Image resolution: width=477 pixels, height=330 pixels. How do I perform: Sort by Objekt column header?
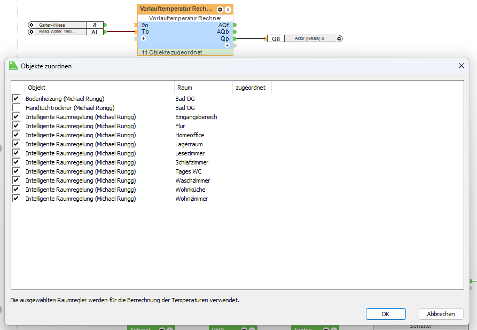[x=99, y=88]
